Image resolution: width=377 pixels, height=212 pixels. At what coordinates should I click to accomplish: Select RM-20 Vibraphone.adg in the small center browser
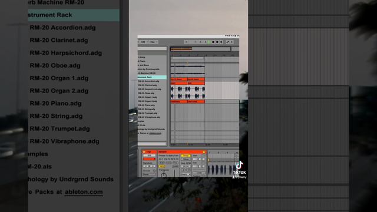(149, 117)
